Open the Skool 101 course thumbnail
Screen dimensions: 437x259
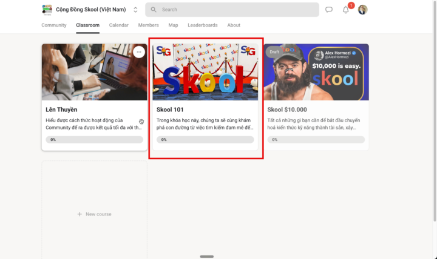[x=205, y=72]
